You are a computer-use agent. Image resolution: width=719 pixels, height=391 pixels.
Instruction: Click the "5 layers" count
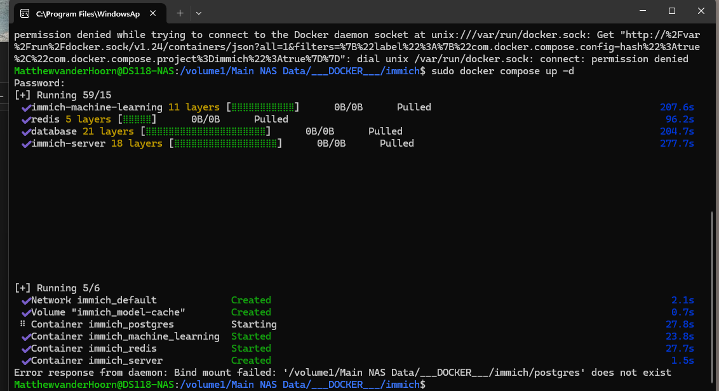[x=88, y=119]
